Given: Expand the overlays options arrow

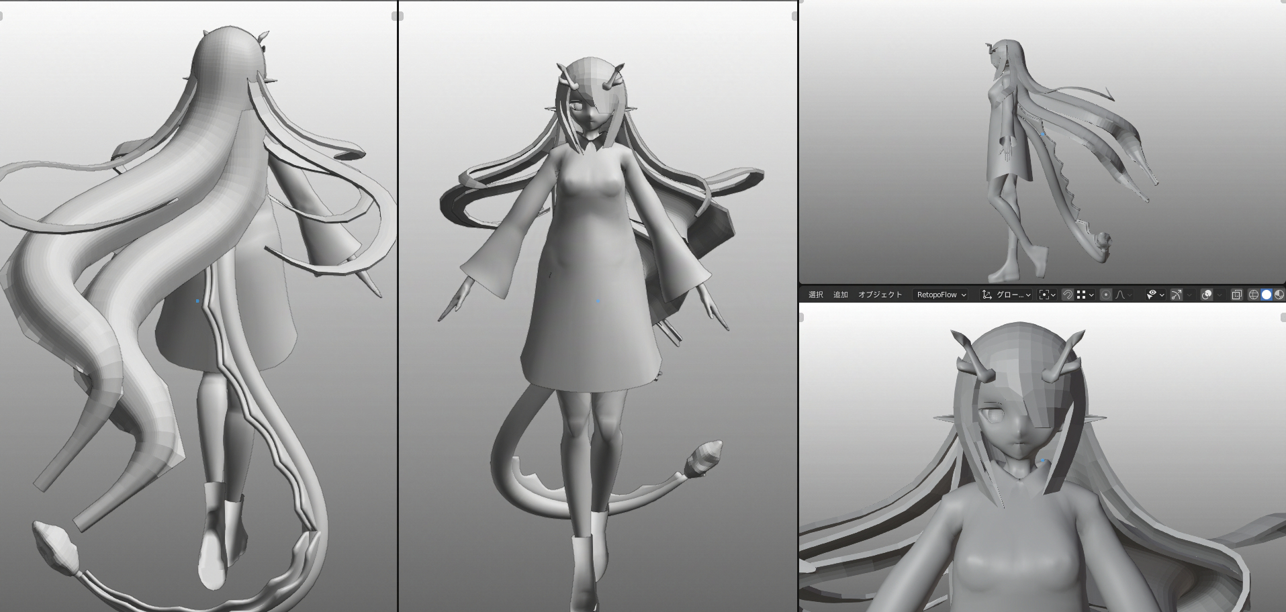Looking at the screenshot, I should pyautogui.click(x=1220, y=295).
